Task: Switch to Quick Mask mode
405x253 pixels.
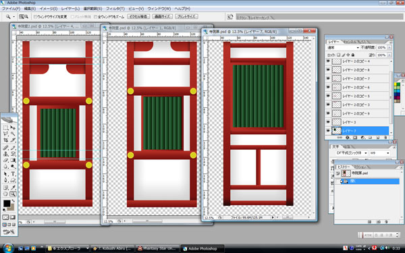Action: (x=13, y=217)
